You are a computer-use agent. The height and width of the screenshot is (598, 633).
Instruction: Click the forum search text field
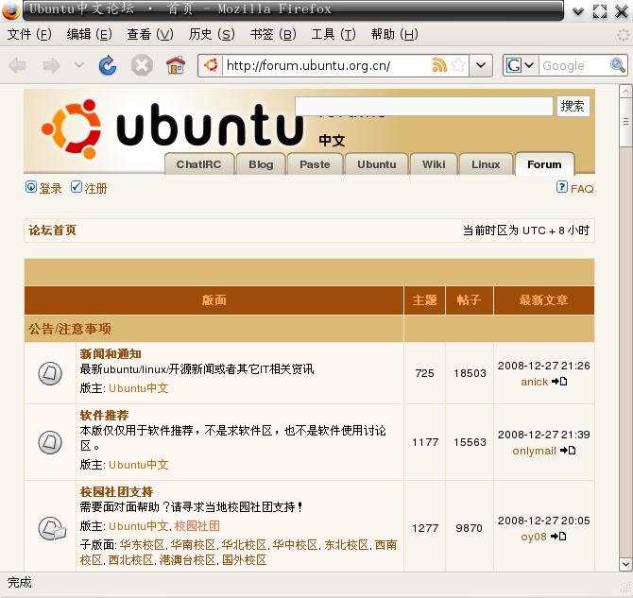click(424, 106)
